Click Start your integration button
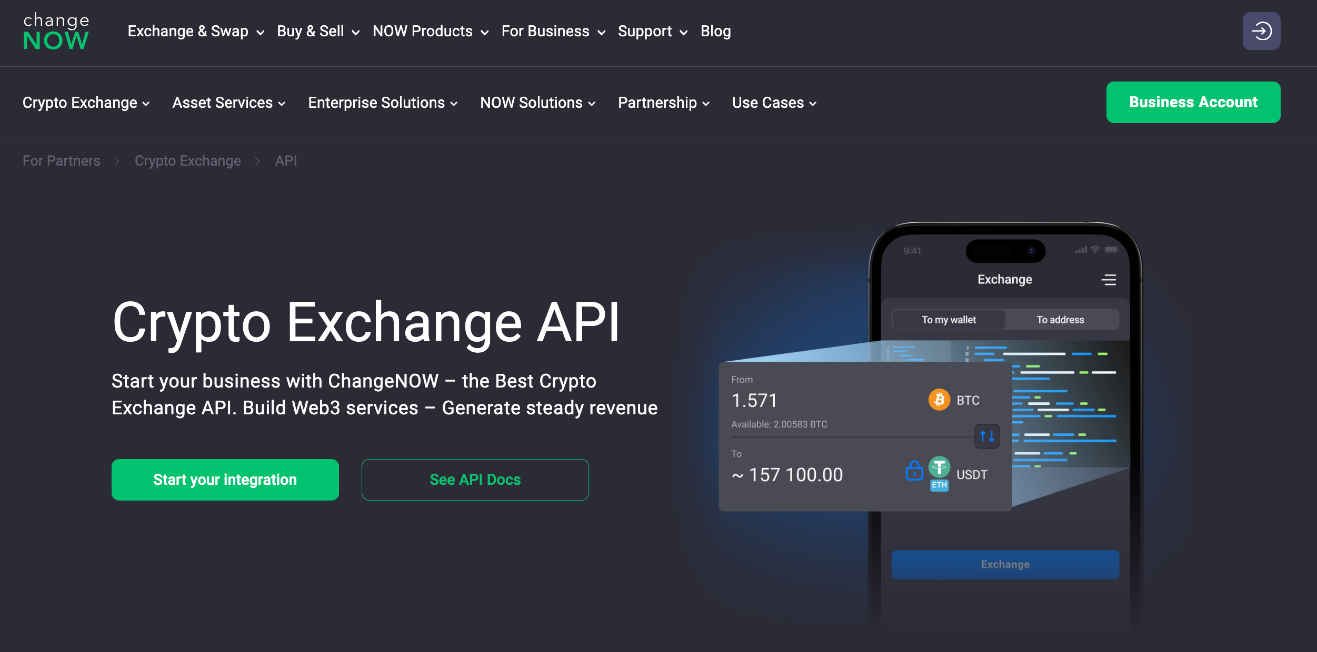1317x652 pixels. pos(225,480)
